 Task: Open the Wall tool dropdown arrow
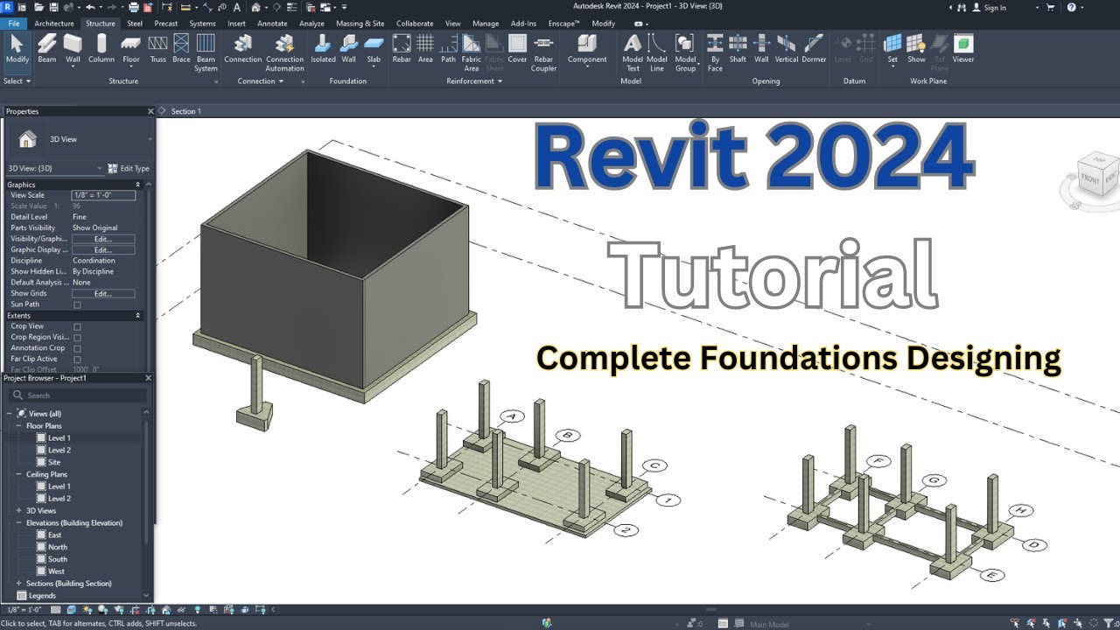[73, 68]
